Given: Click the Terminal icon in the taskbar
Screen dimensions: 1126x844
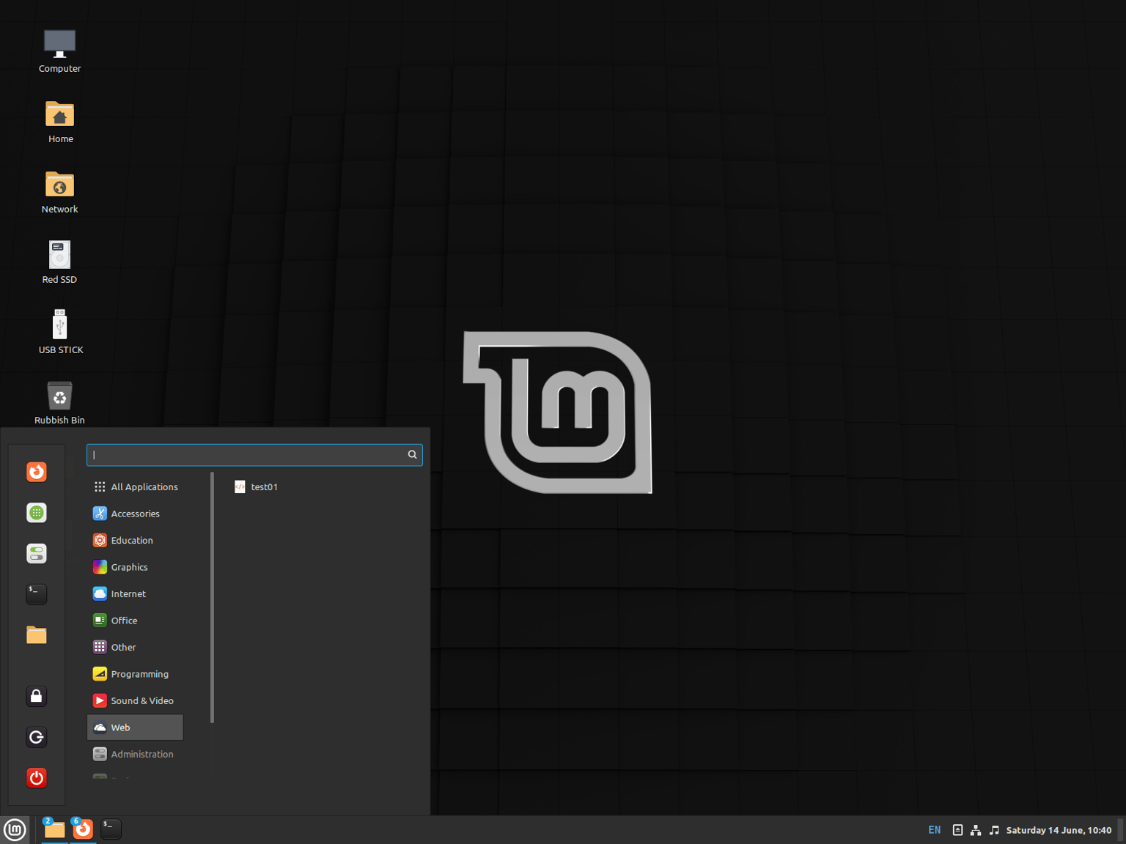Looking at the screenshot, I should 111,829.
